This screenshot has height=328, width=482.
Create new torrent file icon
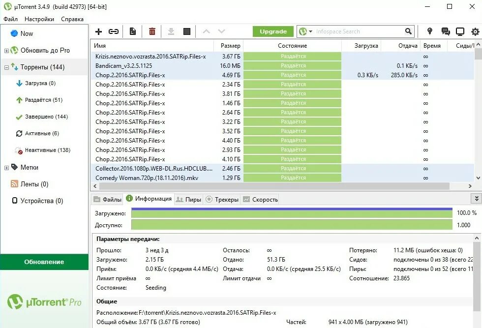point(133,31)
